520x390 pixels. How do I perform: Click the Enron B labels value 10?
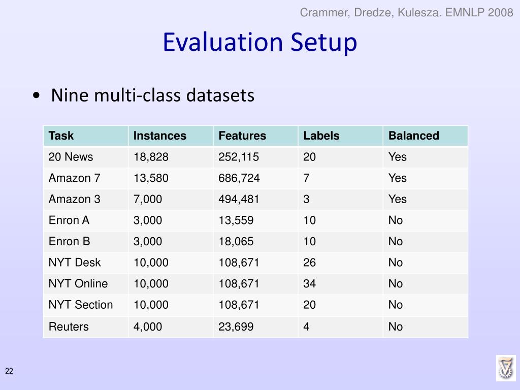(x=309, y=241)
